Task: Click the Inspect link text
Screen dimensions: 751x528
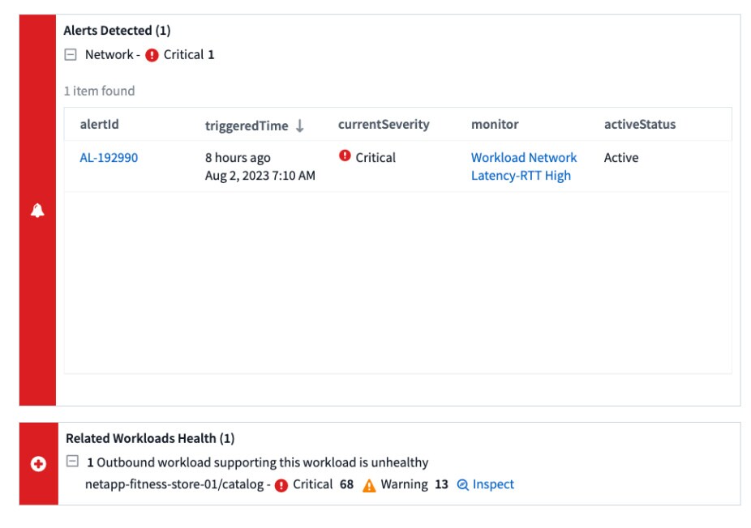Action: pos(493,484)
